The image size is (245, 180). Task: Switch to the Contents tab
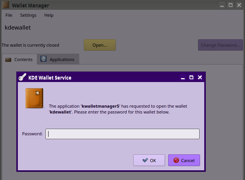[19, 59]
